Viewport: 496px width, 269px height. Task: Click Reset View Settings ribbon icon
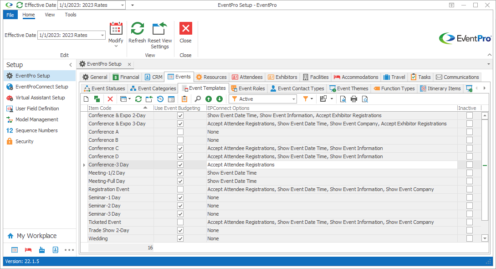point(159,28)
